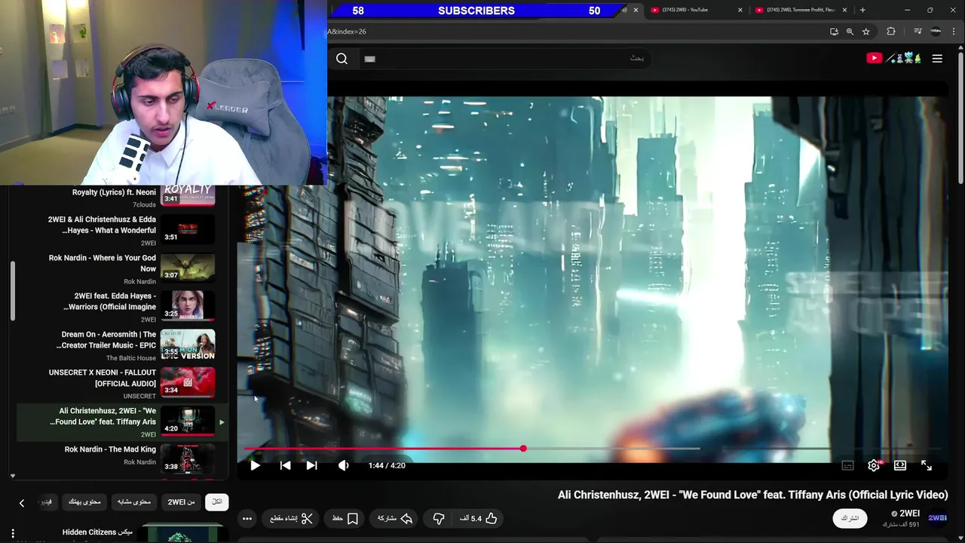Screen dimensions: 965x543
Task: Select the الكل filter chip
Action: click(217, 502)
